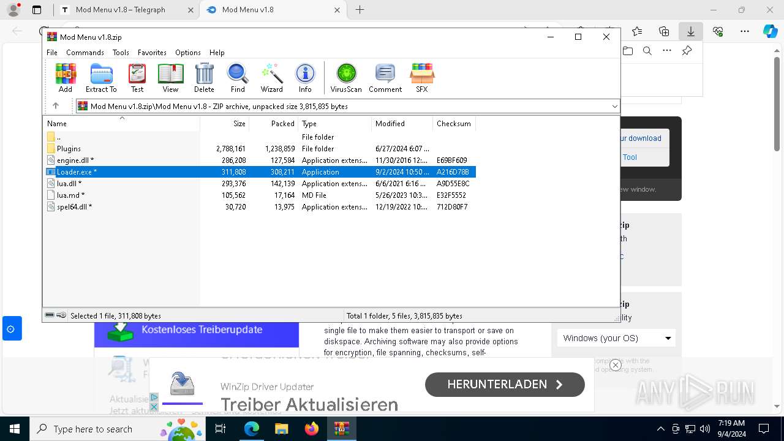
Task: Click the Find magnifier icon
Action: pos(238,78)
